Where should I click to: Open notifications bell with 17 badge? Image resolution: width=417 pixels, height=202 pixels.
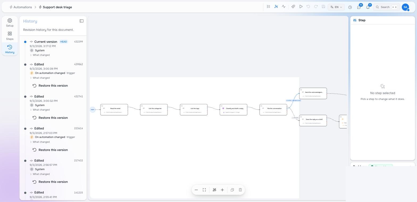point(368,7)
